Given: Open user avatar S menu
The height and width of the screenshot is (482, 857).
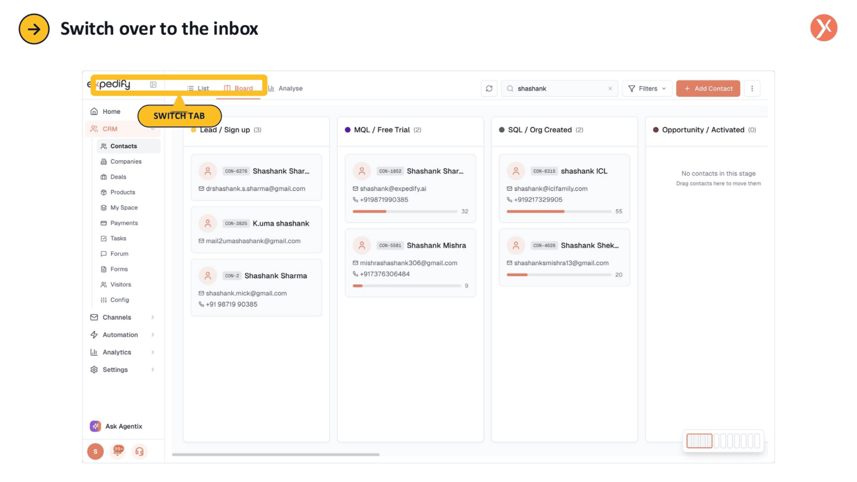Looking at the screenshot, I should pyautogui.click(x=95, y=451).
